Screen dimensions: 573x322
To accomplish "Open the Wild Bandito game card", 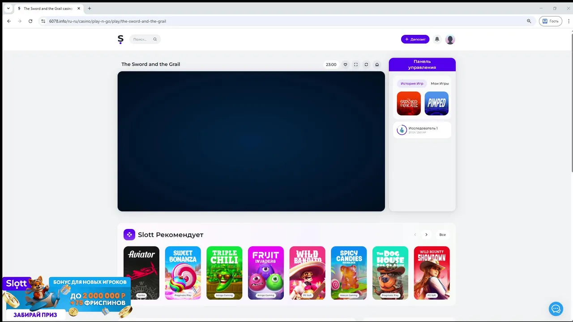I will pyautogui.click(x=307, y=273).
